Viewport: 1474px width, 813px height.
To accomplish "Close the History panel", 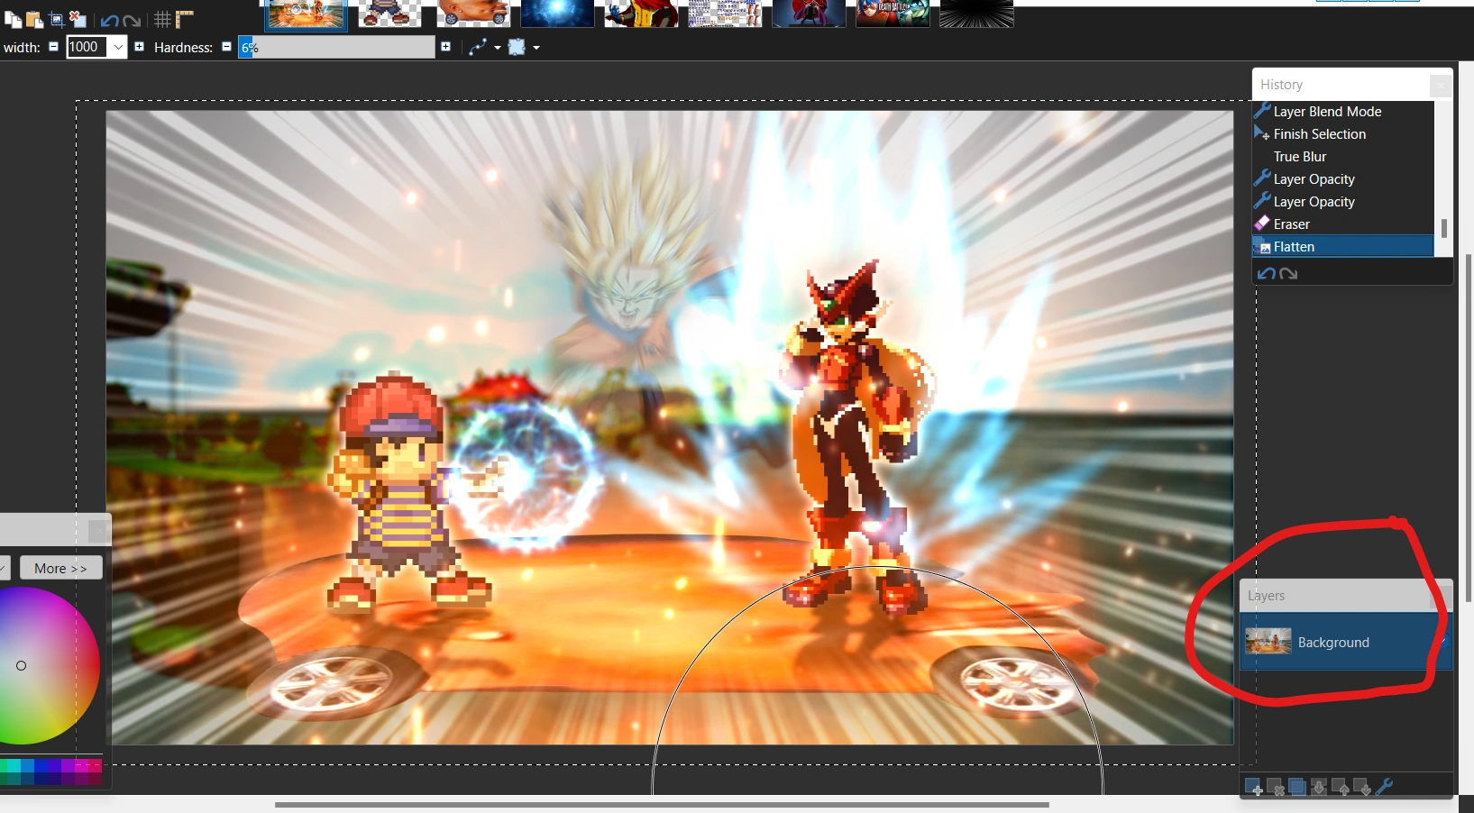I will [x=1441, y=85].
